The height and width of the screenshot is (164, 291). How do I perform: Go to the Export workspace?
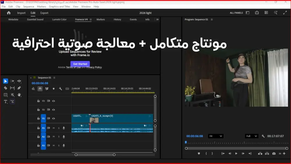click(44, 13)
